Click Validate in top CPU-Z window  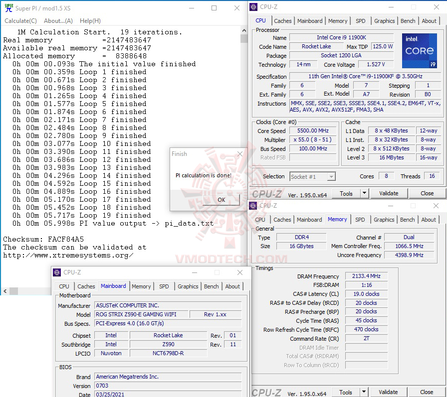click(389, 194)
